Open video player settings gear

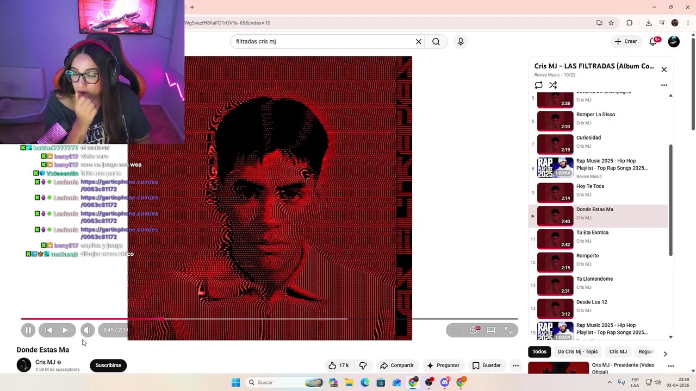pos(474,330)
